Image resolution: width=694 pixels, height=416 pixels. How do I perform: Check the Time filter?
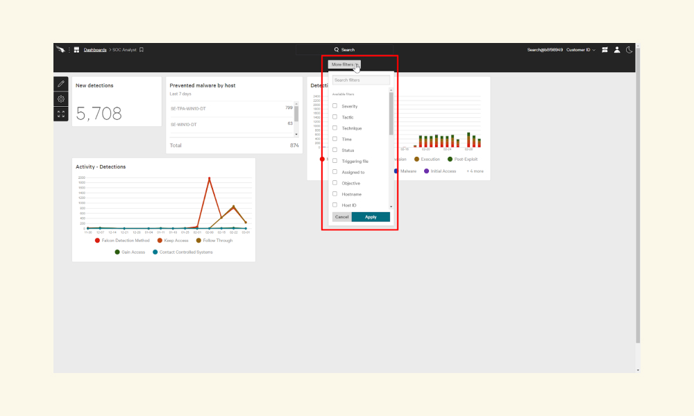[x=335, y=139]
